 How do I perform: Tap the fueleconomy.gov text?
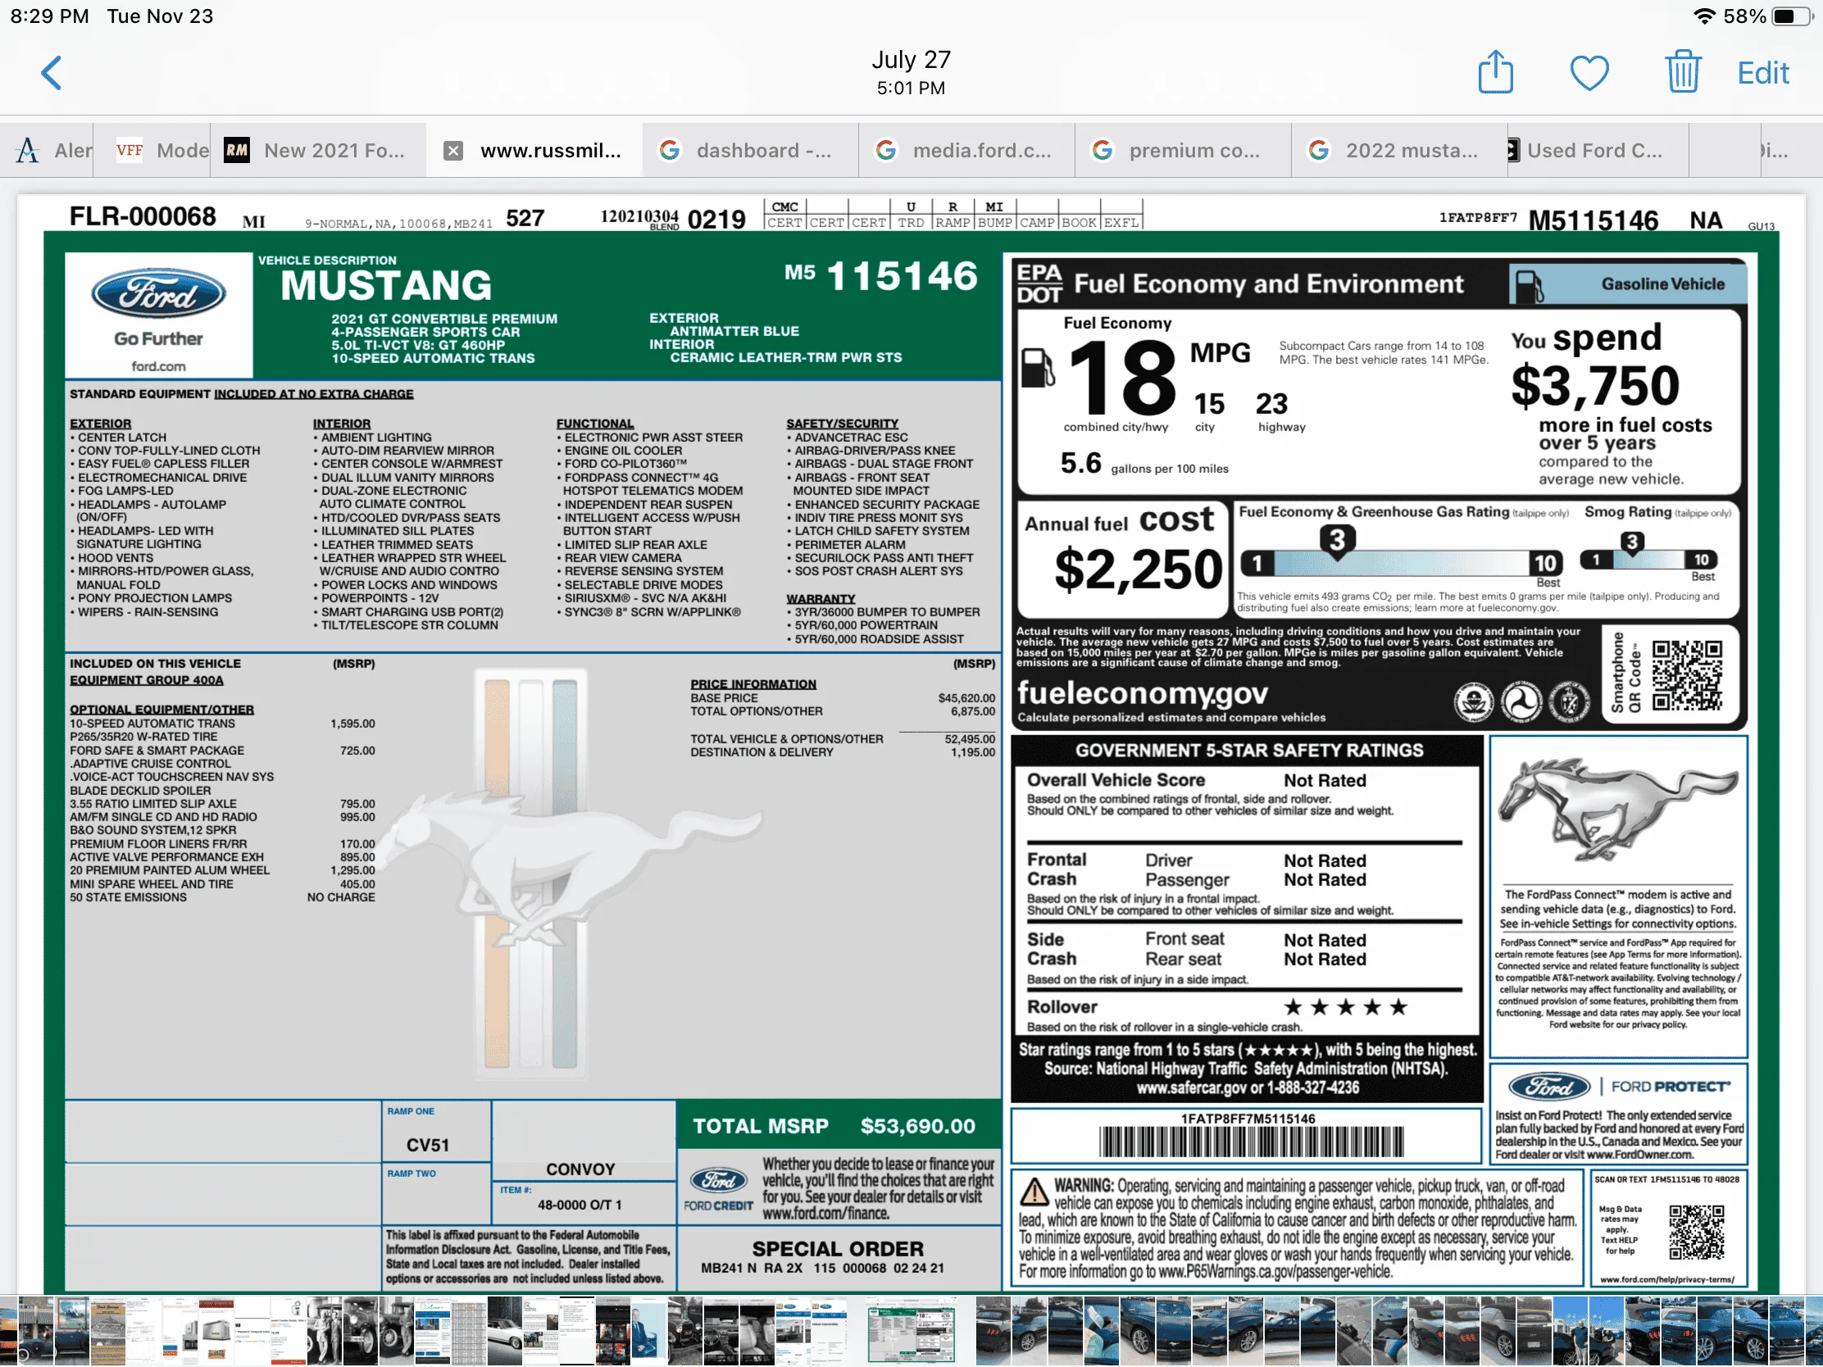[x=1143, y=694]
